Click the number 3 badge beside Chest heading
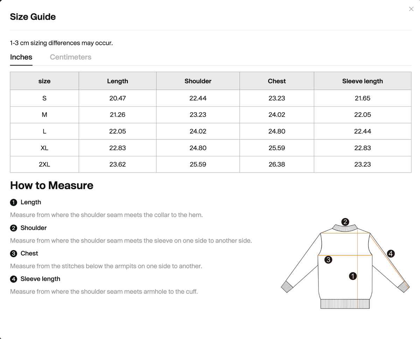This screenshot has height=339, width=420. tap(14, 253)
